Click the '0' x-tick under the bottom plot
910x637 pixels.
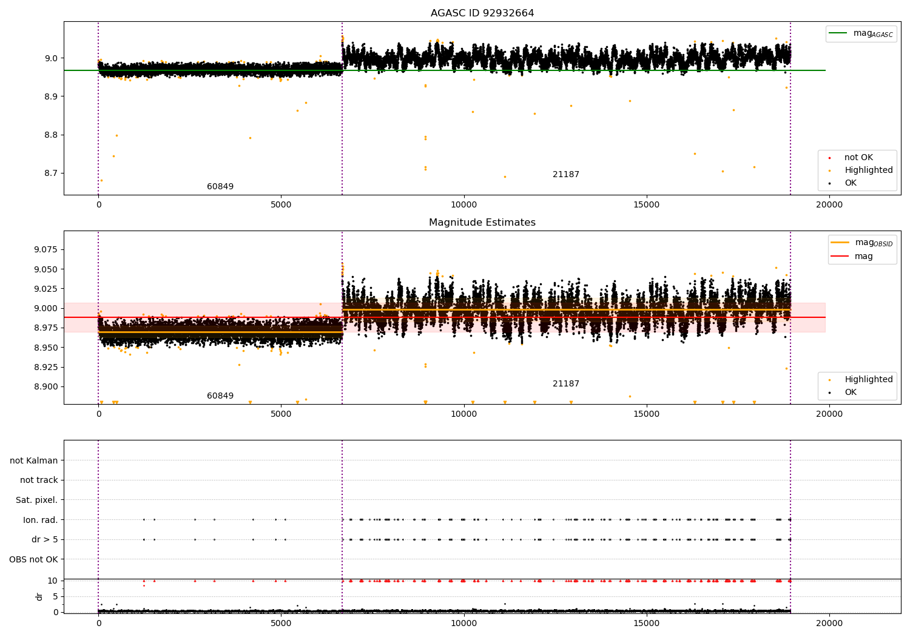98,624
